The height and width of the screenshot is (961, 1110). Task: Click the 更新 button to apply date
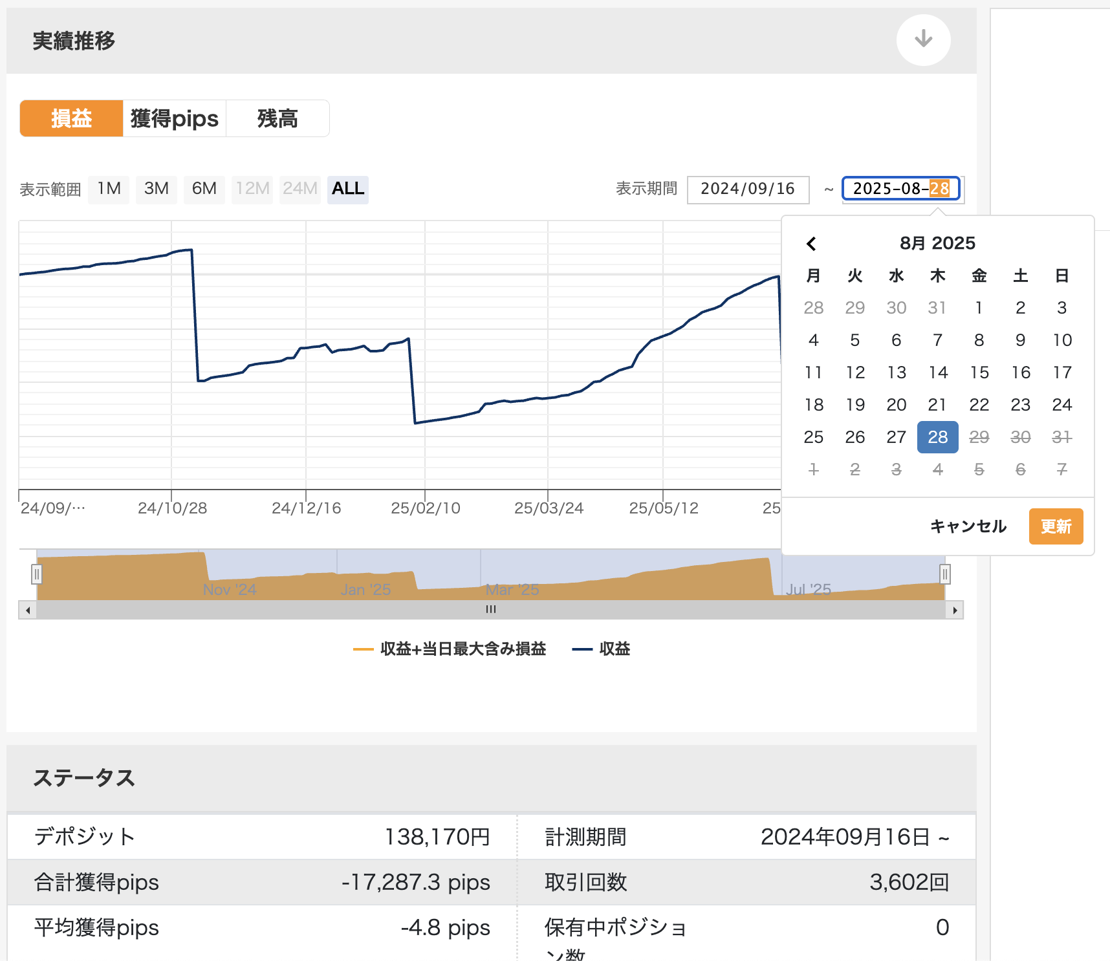point(1056,526)
